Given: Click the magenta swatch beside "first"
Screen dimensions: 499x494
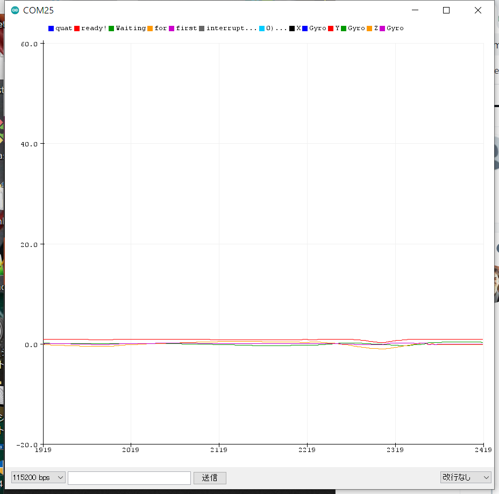Looking at the screenshot, I should (x=172, y=28).
